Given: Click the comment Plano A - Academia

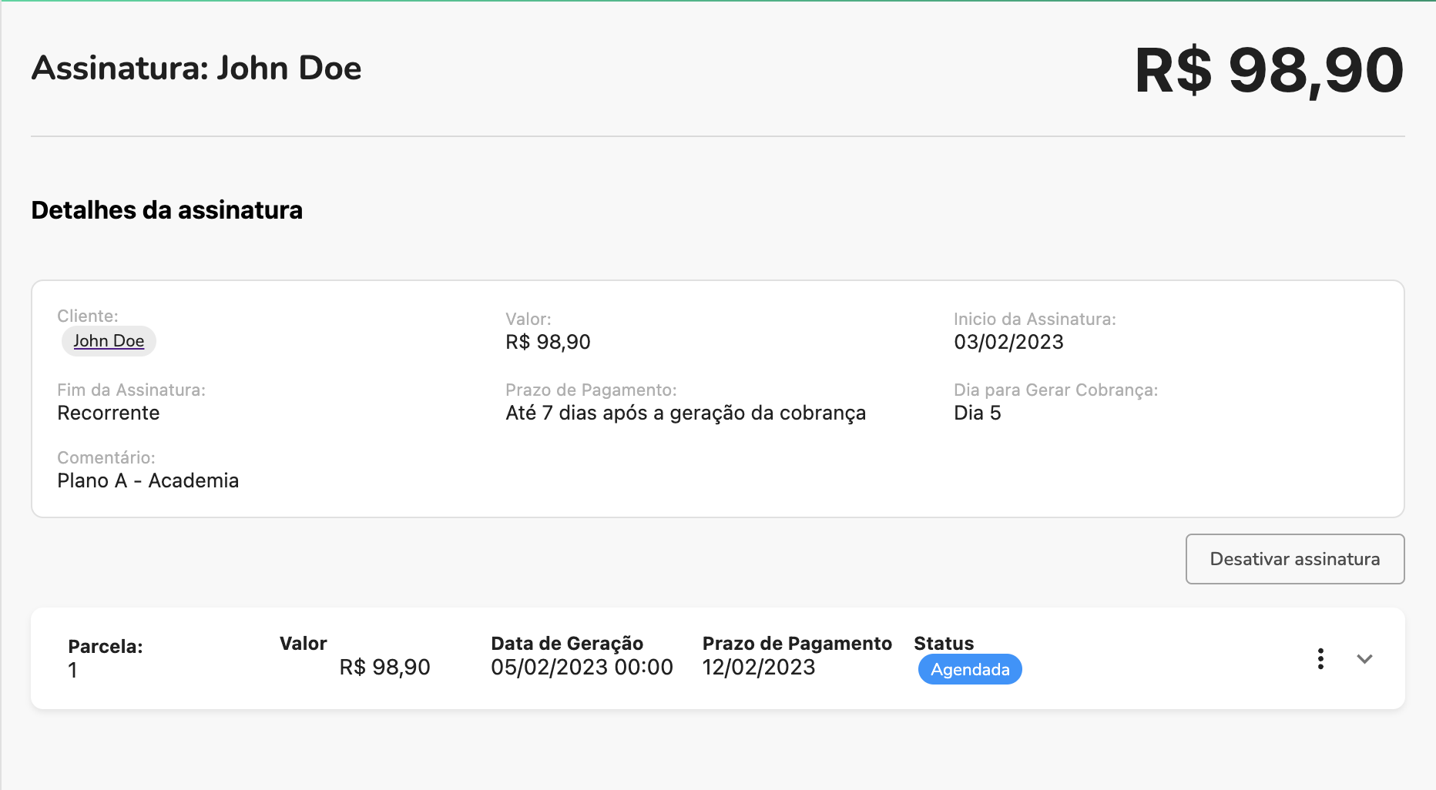Looking at the screenshot, I should [148, 480].
